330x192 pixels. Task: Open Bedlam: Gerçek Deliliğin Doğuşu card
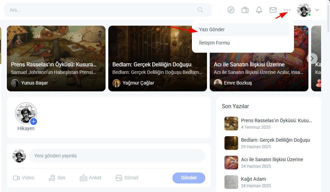click(158, 59)
